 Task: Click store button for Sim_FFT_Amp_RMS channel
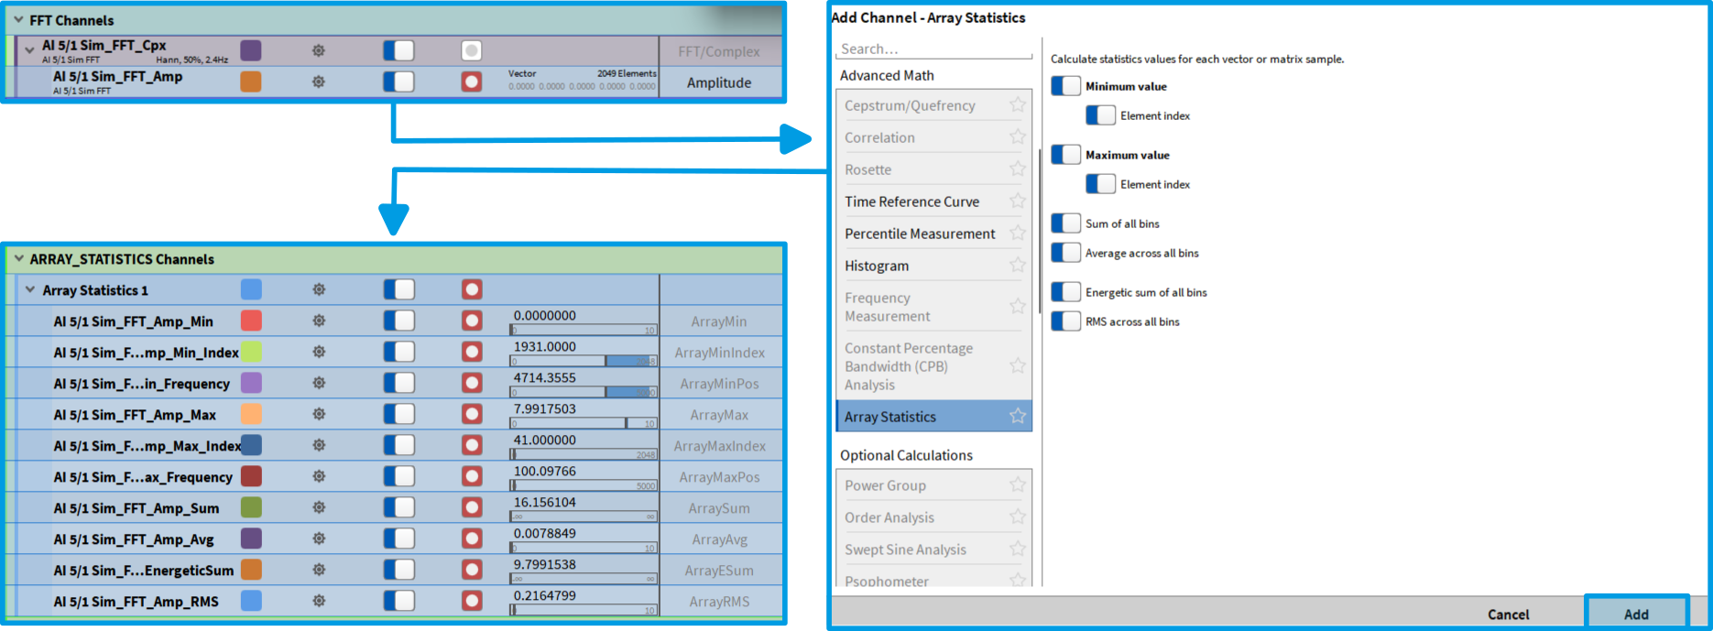tap(472, 601)
